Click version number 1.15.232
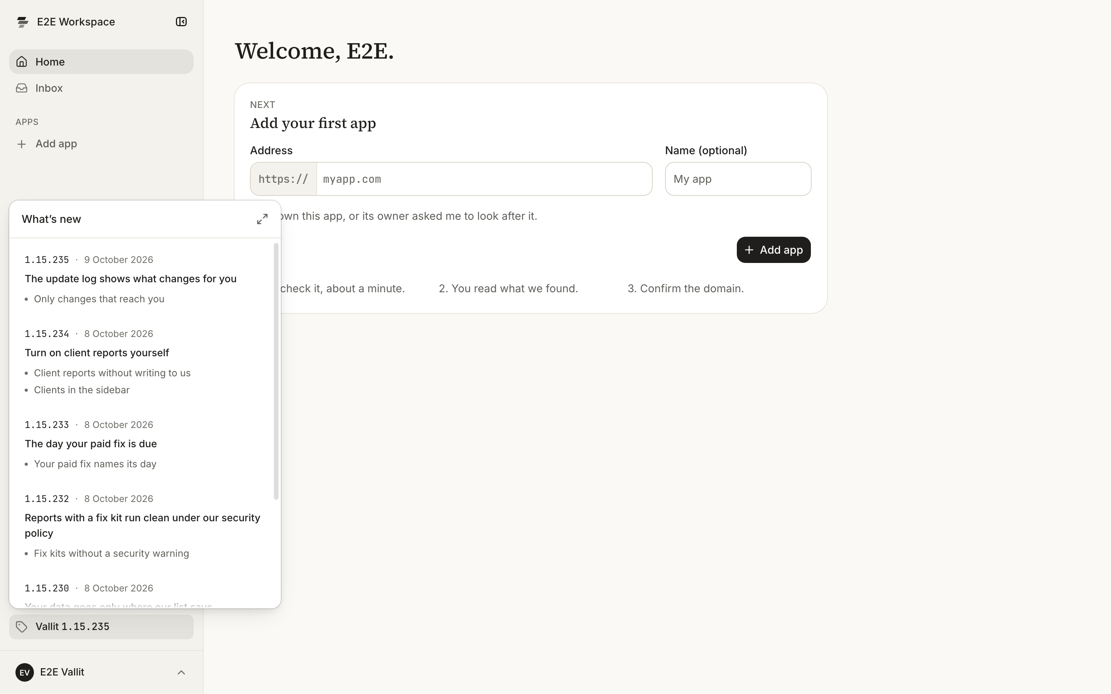 tap(47, 499)
